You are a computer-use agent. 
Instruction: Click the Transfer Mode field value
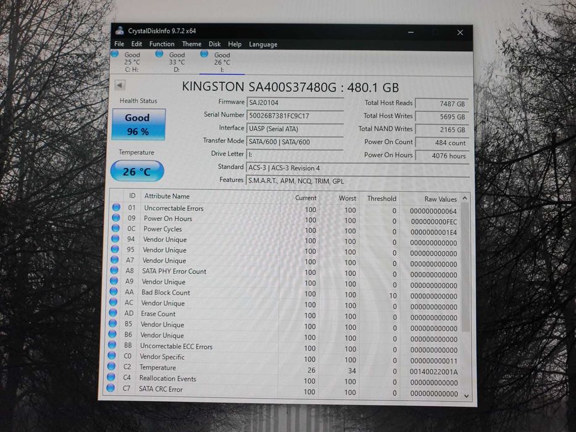(x=295, y=142)
